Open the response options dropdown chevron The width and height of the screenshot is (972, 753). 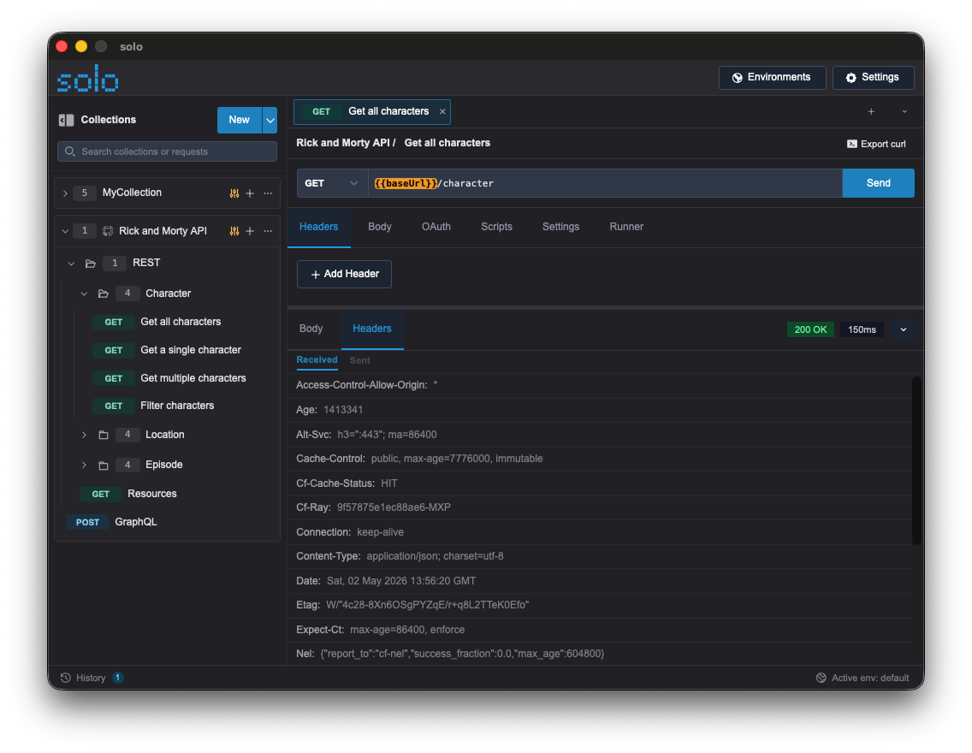point(904,329)
